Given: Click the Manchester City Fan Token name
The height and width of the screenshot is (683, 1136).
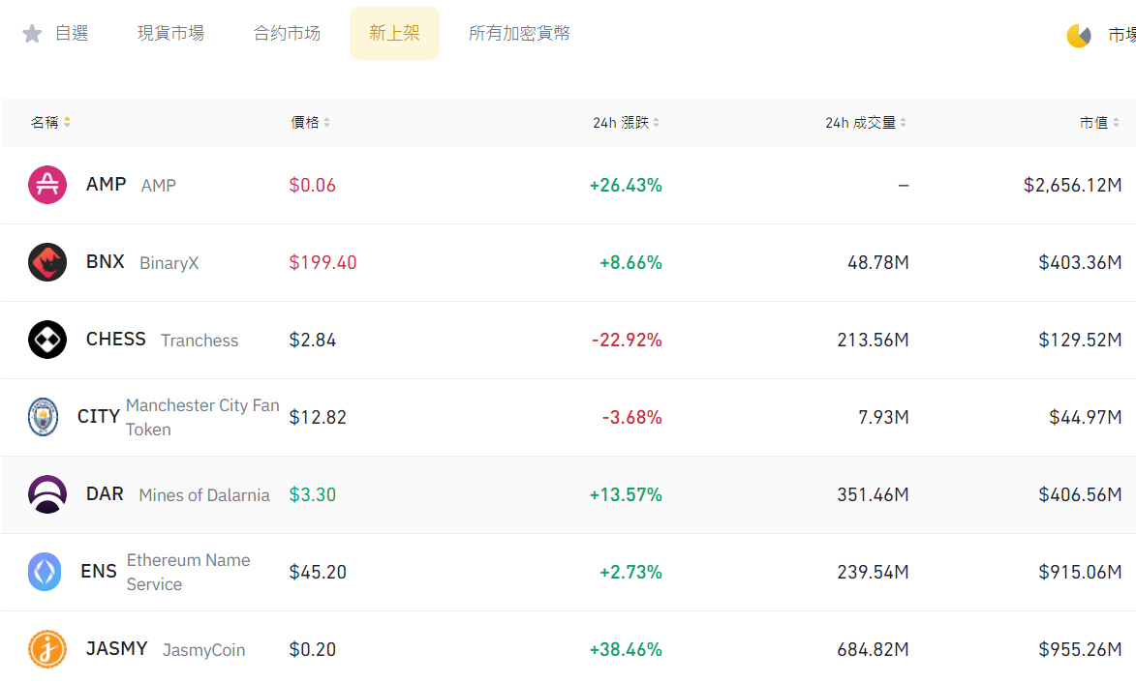Looking at the screenshot, I should pyautogui.click(x=202, y=418).
